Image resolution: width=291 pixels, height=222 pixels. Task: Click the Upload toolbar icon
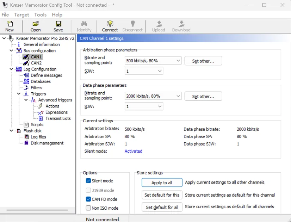pyautogui.click(x=159, y=24)
